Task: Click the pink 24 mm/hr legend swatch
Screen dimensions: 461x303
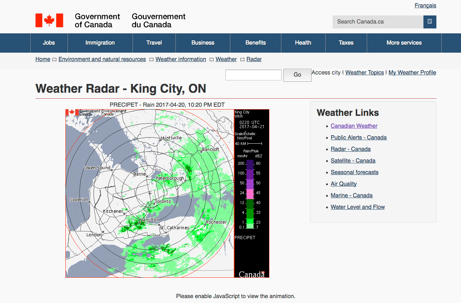Action: tap(250, 194)
